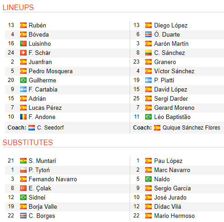
Task: Click the Costa Rica flag next to Ó. Duarte
Action: (x=148, y=34)
